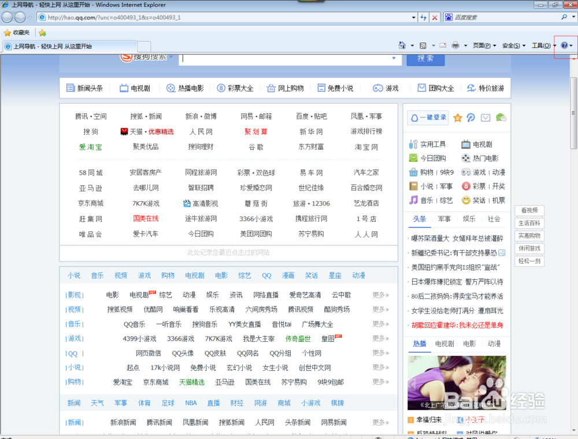This screenshot has width=578, height=439.
Task: Select the 上网导航 browser tab
Action: click(70, 46)
